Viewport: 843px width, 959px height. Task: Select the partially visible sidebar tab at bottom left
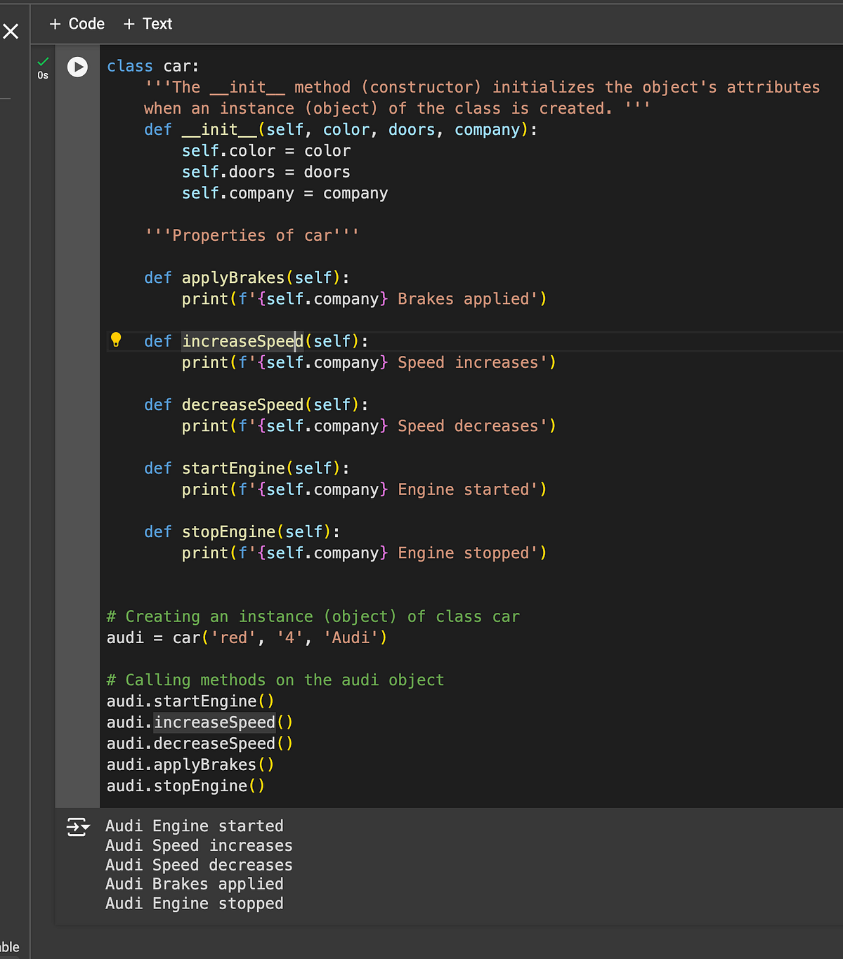[x=9, y=946]
